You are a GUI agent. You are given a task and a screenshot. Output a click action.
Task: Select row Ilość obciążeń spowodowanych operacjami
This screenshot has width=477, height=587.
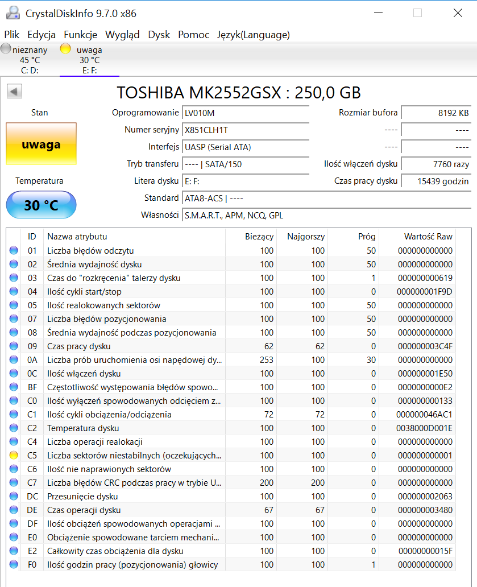(231, 523)
